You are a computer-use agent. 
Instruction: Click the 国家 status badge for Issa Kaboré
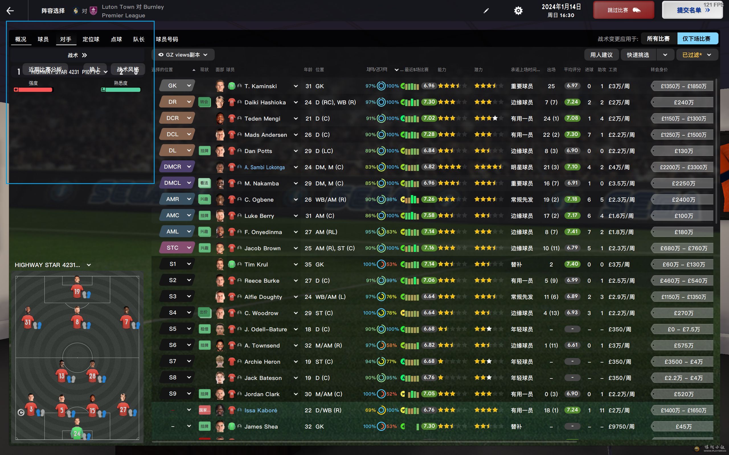click(204, 410)
